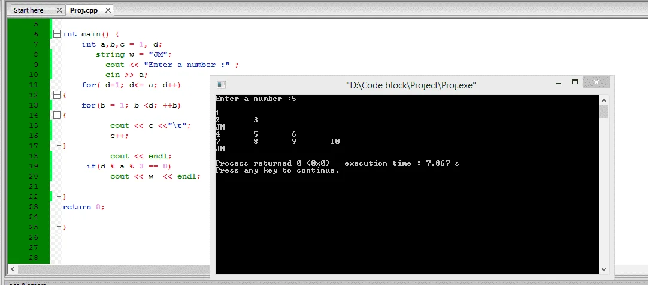648x285 pixels.
Task: Select the Proj.cpp editor tab
Action: coord(84,10)
